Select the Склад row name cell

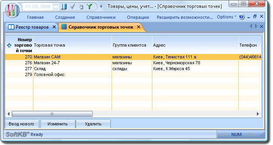click(72, 69)
